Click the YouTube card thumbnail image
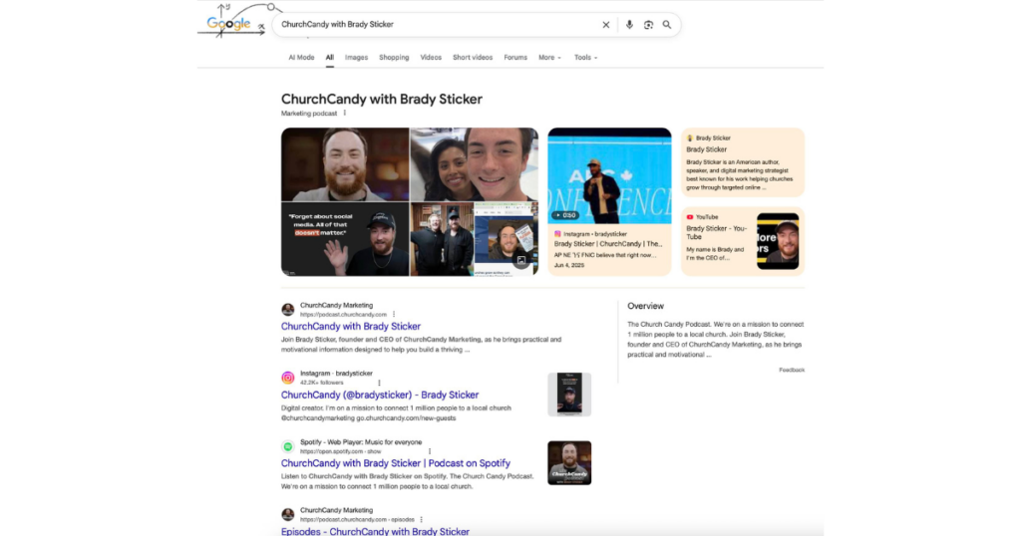The height and width of the screenshot is (536, 1021). [778, 241]
